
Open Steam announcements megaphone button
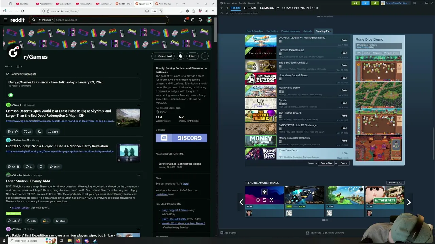click(x=365, y=3)
